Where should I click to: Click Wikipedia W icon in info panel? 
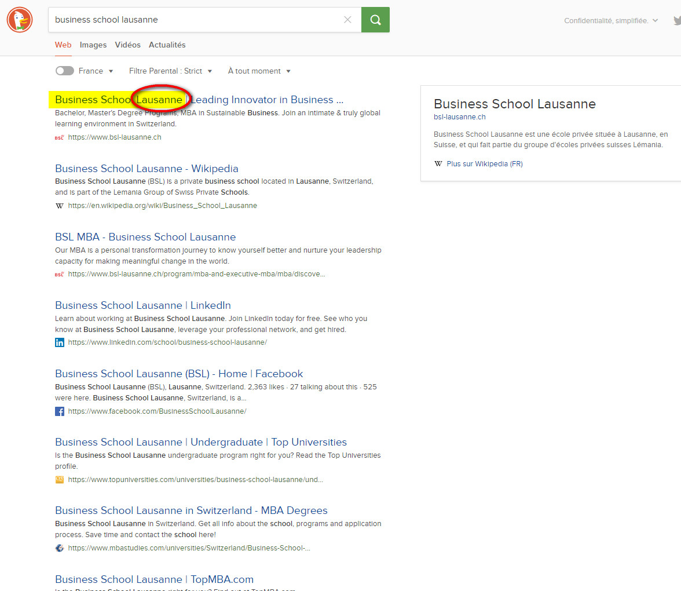coord(438,164)
